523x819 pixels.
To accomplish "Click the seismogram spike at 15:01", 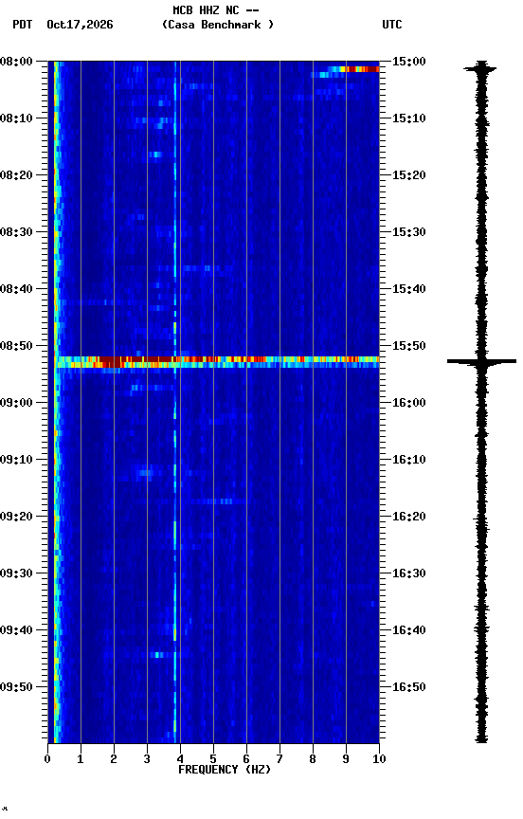I will coord(480,68).
